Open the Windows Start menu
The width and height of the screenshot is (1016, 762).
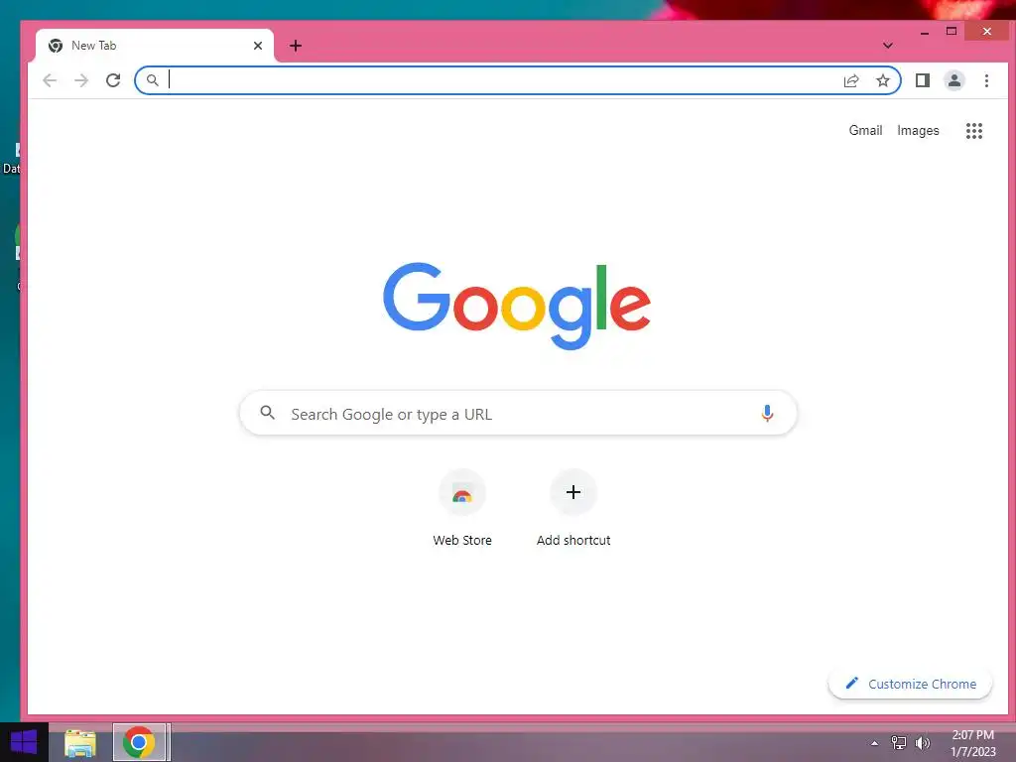click(x=24, y=742)
